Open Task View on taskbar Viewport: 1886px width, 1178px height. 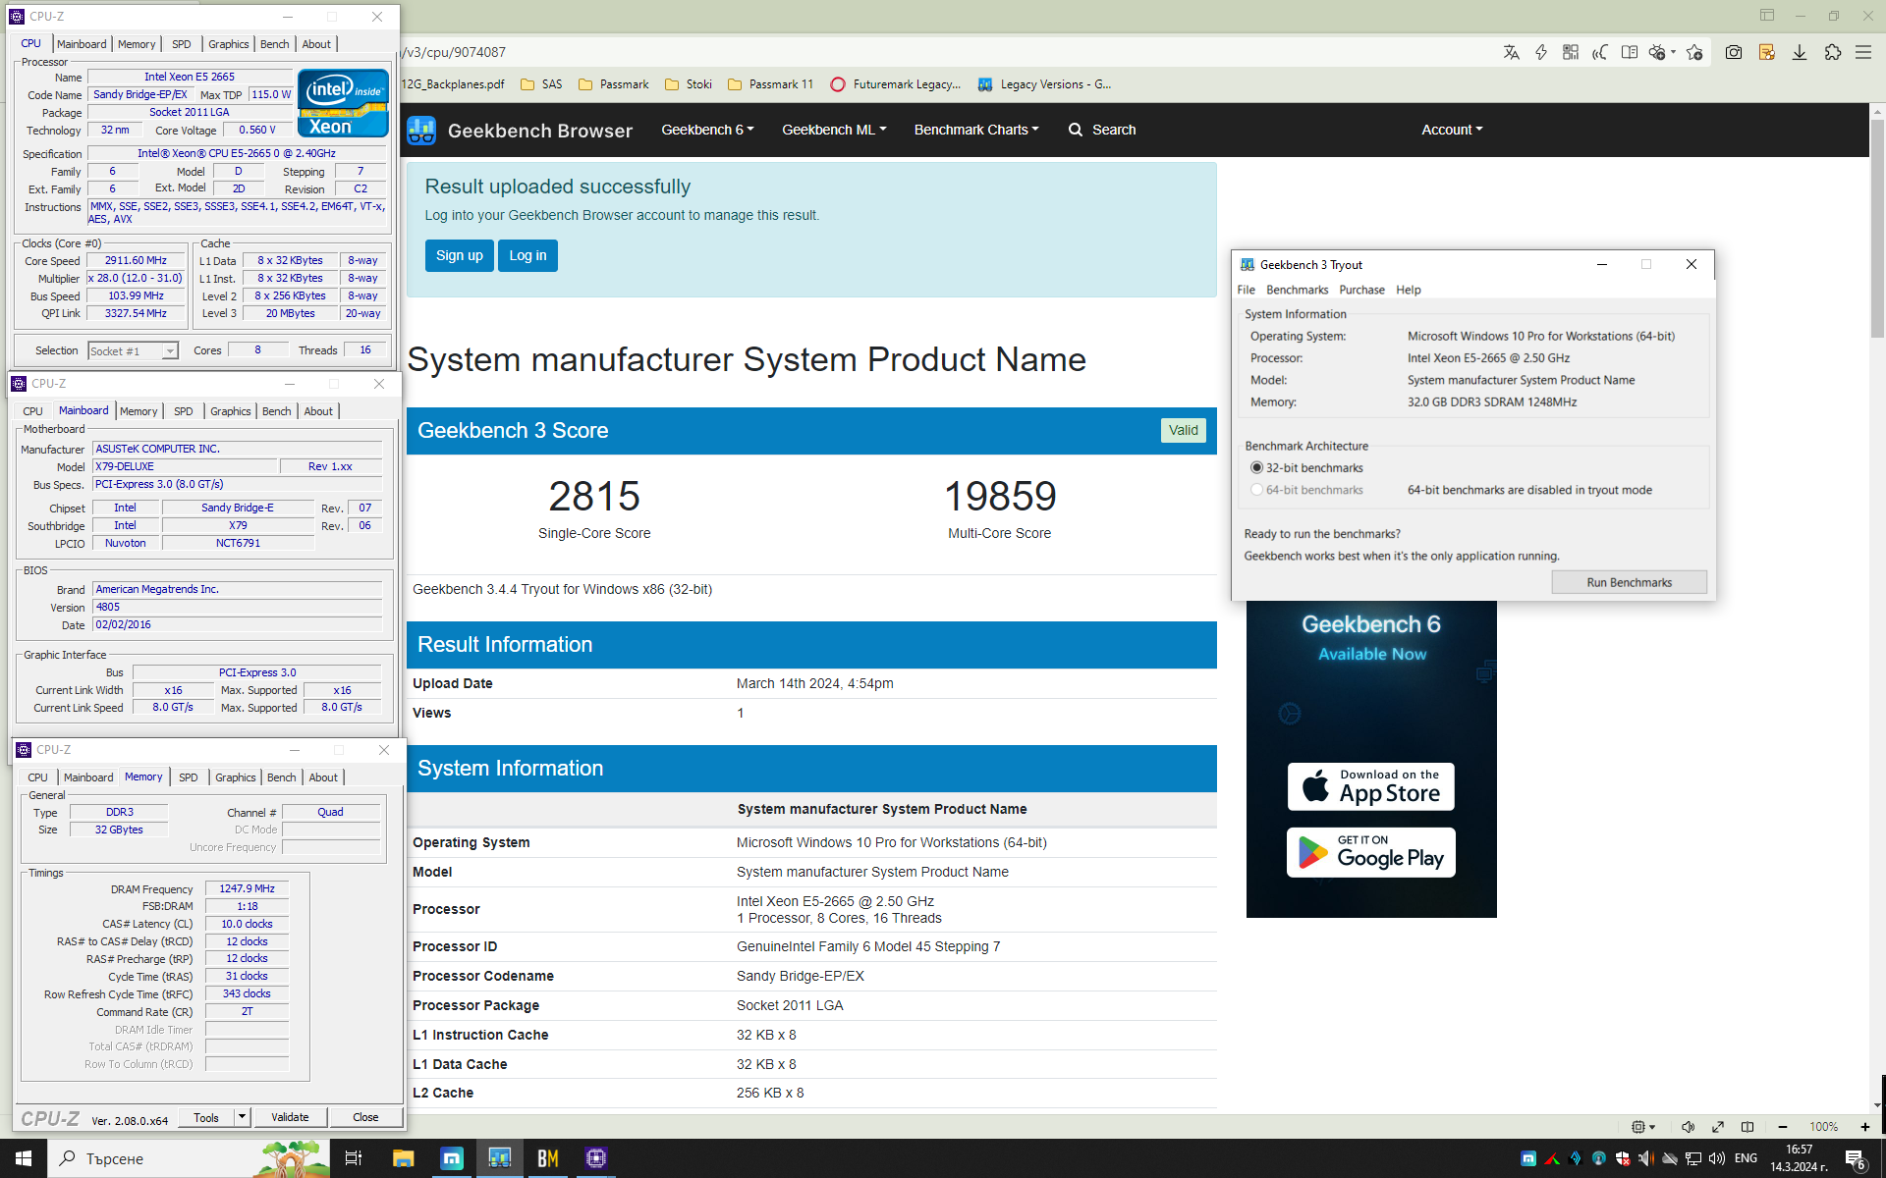354,1158
